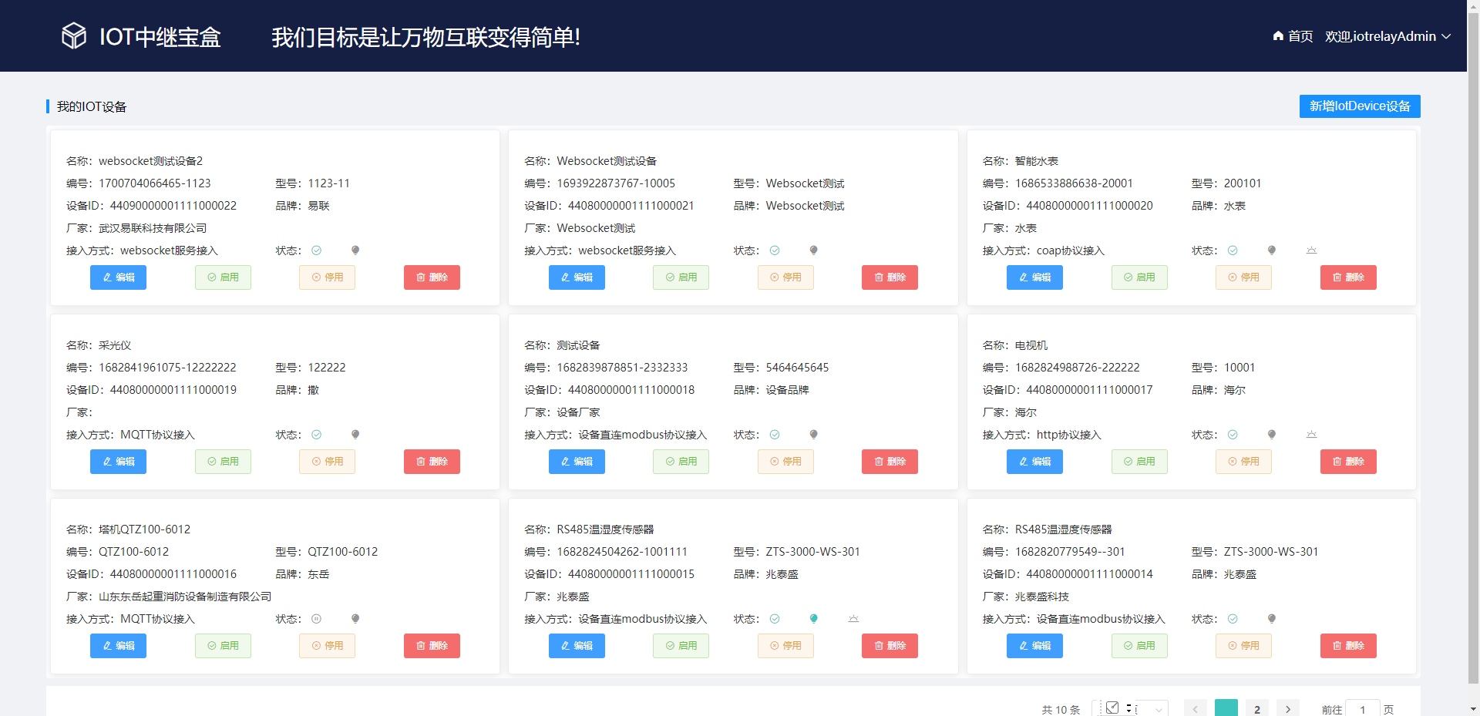Enable (启用) the 采光仪 device
This screenshot has height=716, width=1480.
click(223, 462)
